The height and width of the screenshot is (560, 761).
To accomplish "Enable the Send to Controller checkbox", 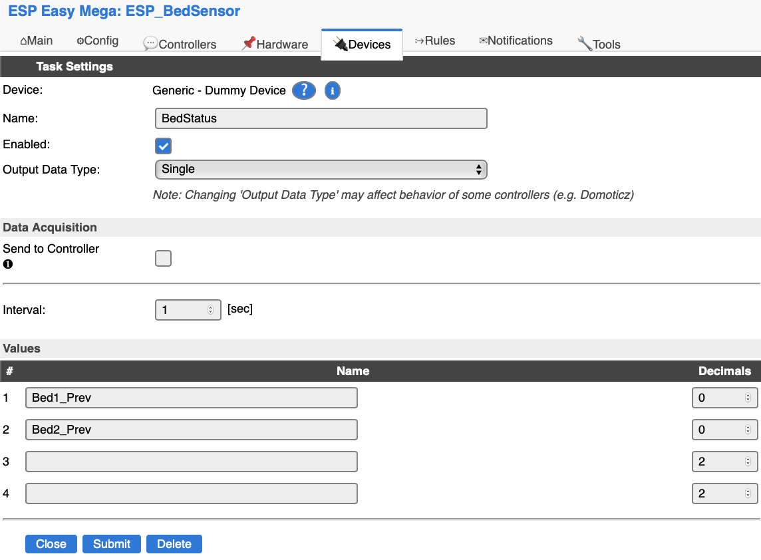I will coord(163,258).
